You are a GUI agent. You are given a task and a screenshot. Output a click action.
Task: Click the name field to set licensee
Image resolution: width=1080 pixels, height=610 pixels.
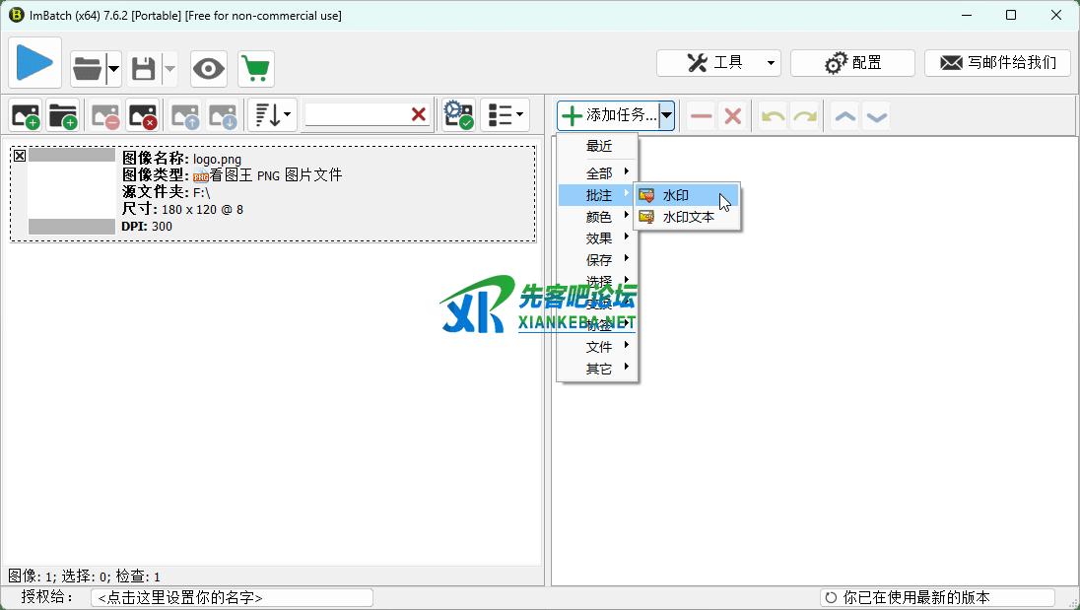pos(232,598)
